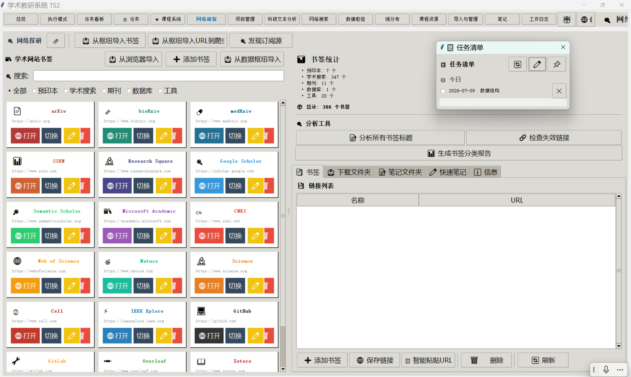Delete the arXiv bookmark with red trash icon
Viewport: 631px width, 377px height.
[x=85, y=136]
